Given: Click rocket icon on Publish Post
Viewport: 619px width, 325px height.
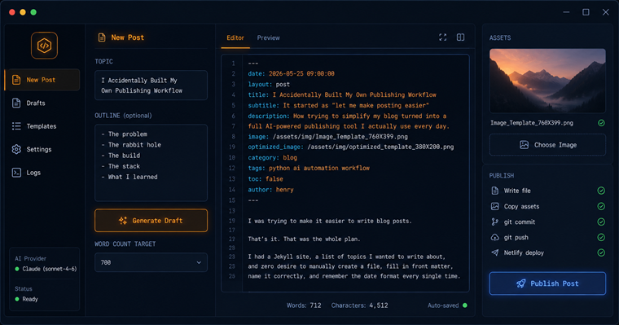Looking at the screenshot, I should (x=521, y=283).
